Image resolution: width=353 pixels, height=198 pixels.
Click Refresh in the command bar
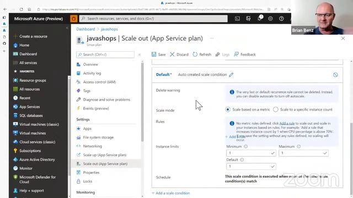click(202, 54)
